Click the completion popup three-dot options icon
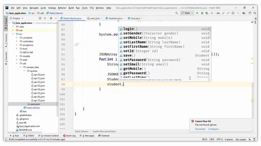261x146 pixels. (209, 79)
